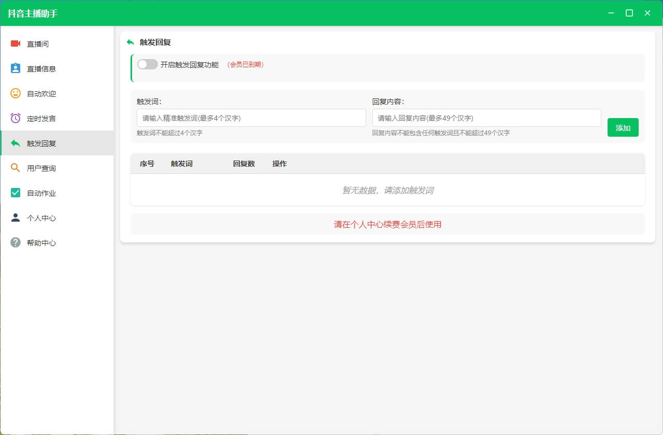Screen dimensions: 663x435
Task: Click the checkmark icon for 自动作业
Action: pyautogui.click(x=16, y=193)
